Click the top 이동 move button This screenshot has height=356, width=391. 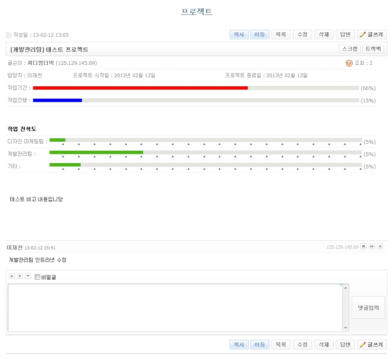(259, 35)
